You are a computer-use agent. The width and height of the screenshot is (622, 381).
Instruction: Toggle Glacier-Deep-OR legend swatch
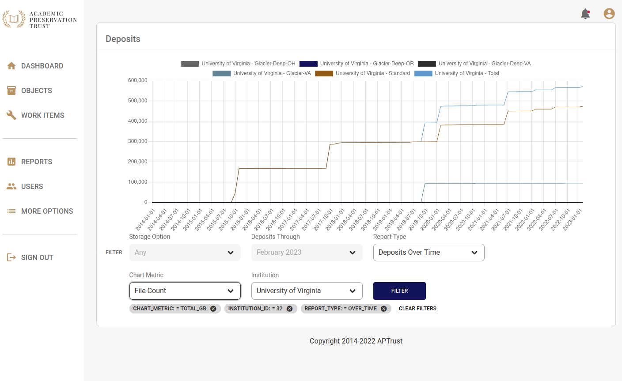(x=308, y=64)
